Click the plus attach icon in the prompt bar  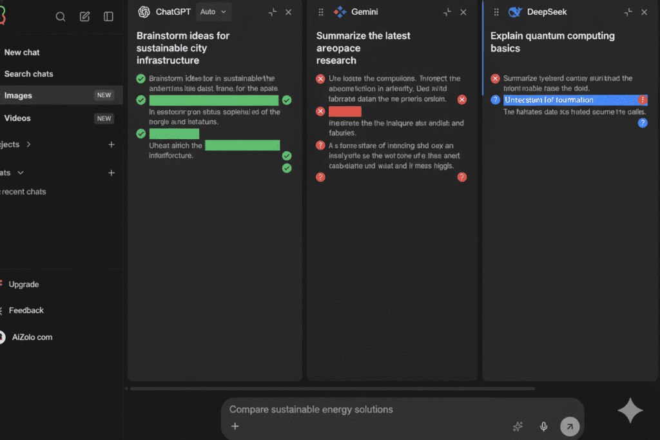[235, 426]
